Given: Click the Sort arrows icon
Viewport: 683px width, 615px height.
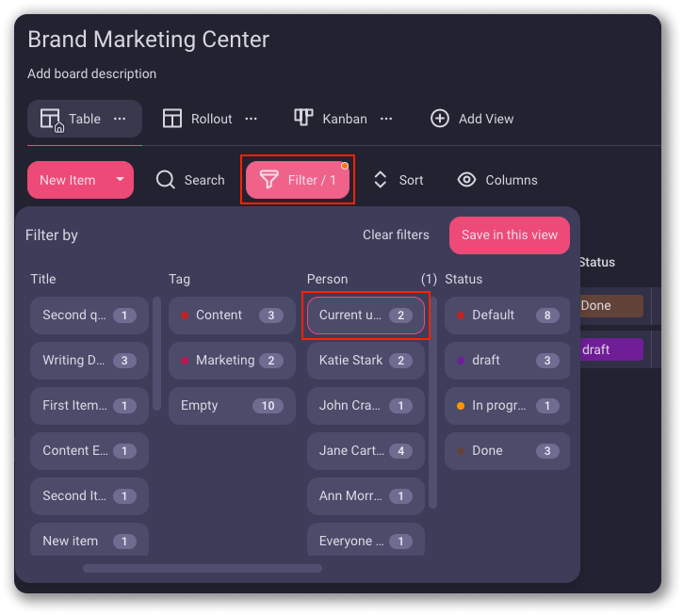Looking at the screenshot, I should coord(381,180).
